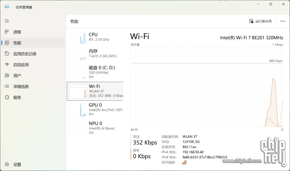Image resolution: width=290 pixels, height=171 pixels.
Task: Select the 性能 sidebar icon
Action: pyautogui.click(x=7, y=43)
